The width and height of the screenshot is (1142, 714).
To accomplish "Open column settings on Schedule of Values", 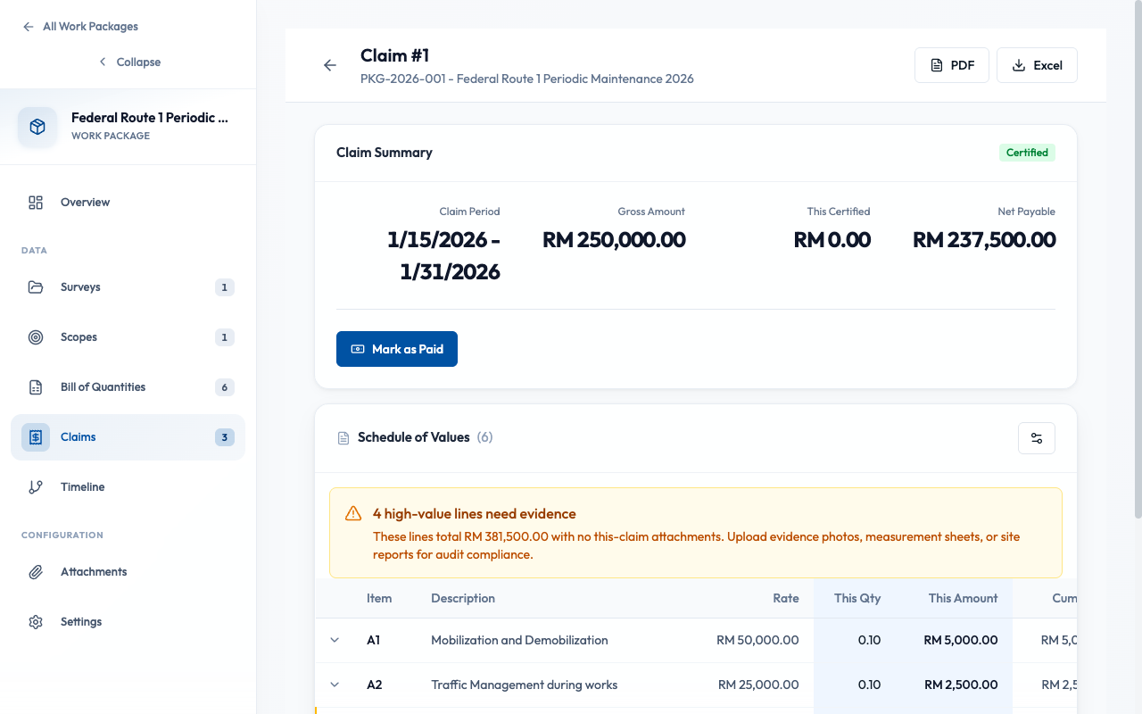I will 1036,437.
